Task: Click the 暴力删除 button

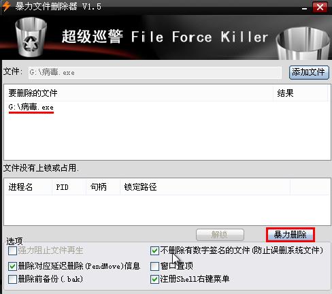Action: pyautogui.click(x=290, y=235)
